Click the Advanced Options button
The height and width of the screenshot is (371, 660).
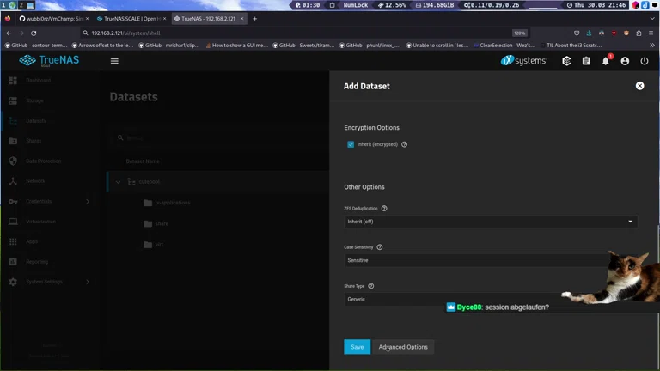coord(403,347)
